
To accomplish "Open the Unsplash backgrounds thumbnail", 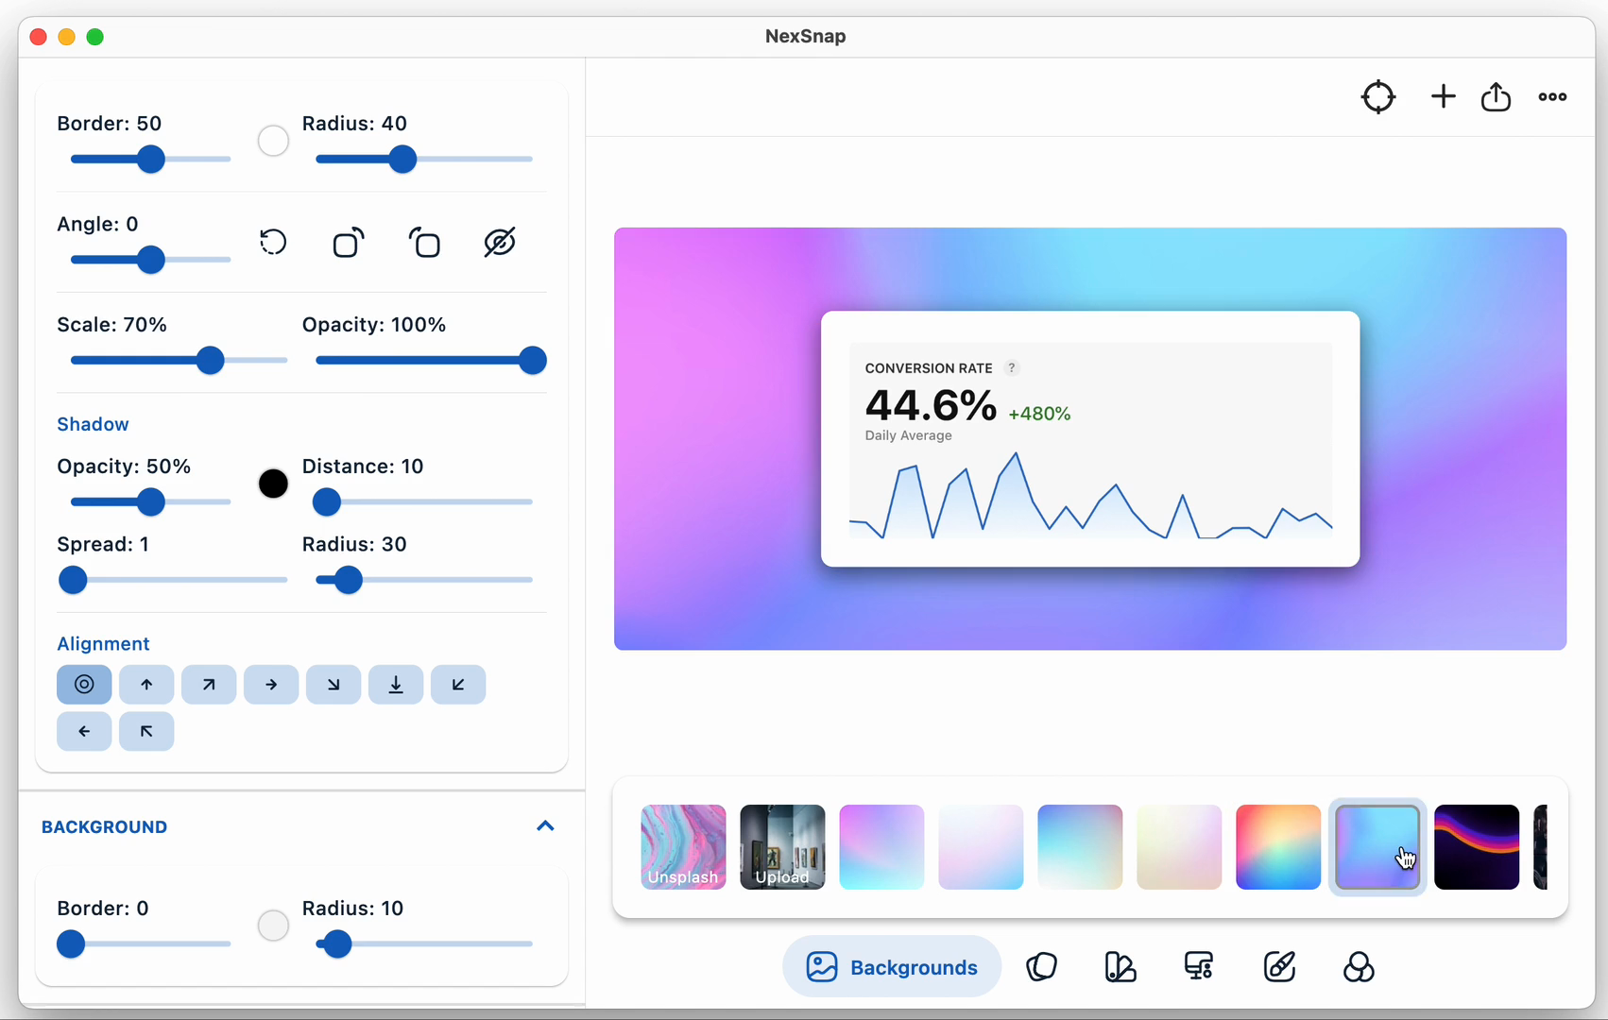I will pos(683,847).
